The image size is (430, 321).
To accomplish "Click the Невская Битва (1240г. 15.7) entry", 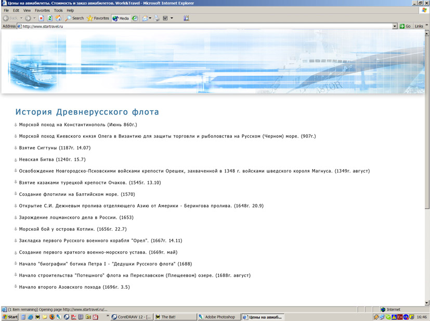I will coord(52,159).
